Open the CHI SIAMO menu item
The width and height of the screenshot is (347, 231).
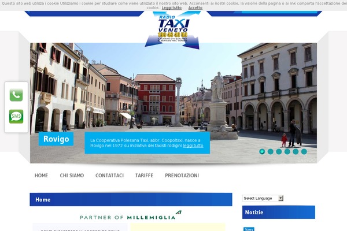[72, 176]
